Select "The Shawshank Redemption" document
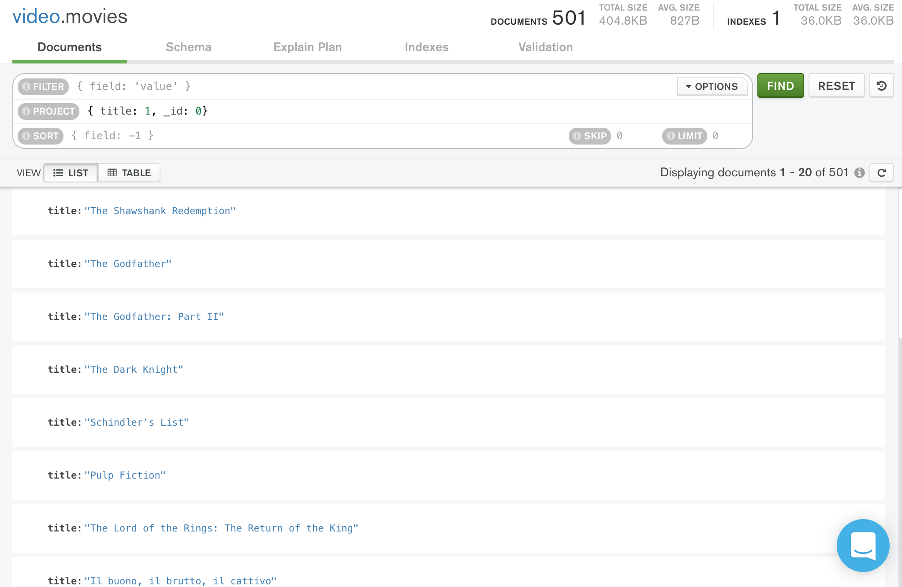The height and width of the screenshot is (587, 902). coord(449,211)
